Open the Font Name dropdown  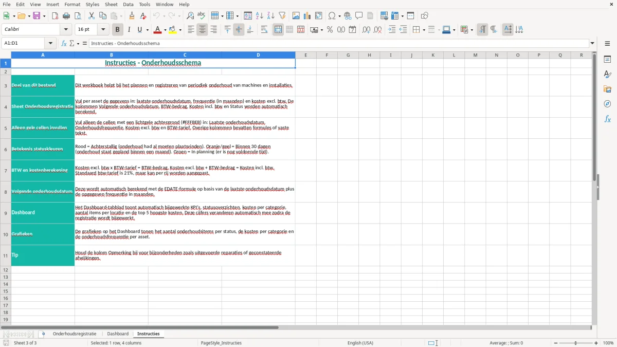[66, 30]
